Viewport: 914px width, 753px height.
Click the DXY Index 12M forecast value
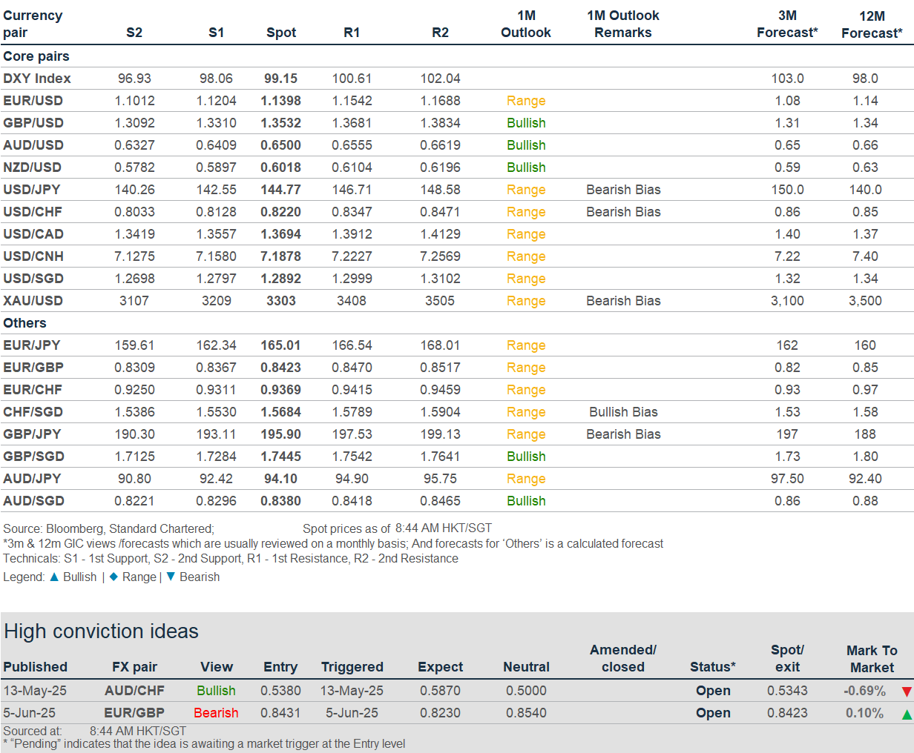click(x=865, y=79)
